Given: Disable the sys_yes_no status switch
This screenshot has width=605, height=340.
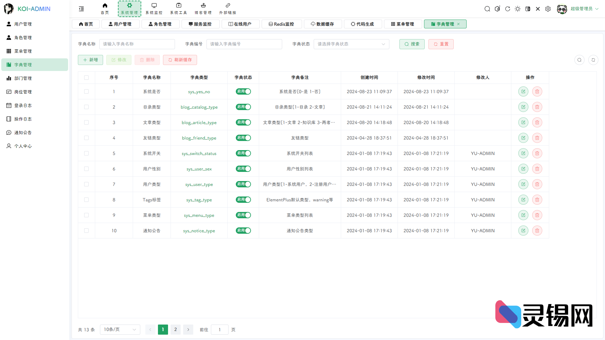Looking at the screenshot, I should (243, 91).
